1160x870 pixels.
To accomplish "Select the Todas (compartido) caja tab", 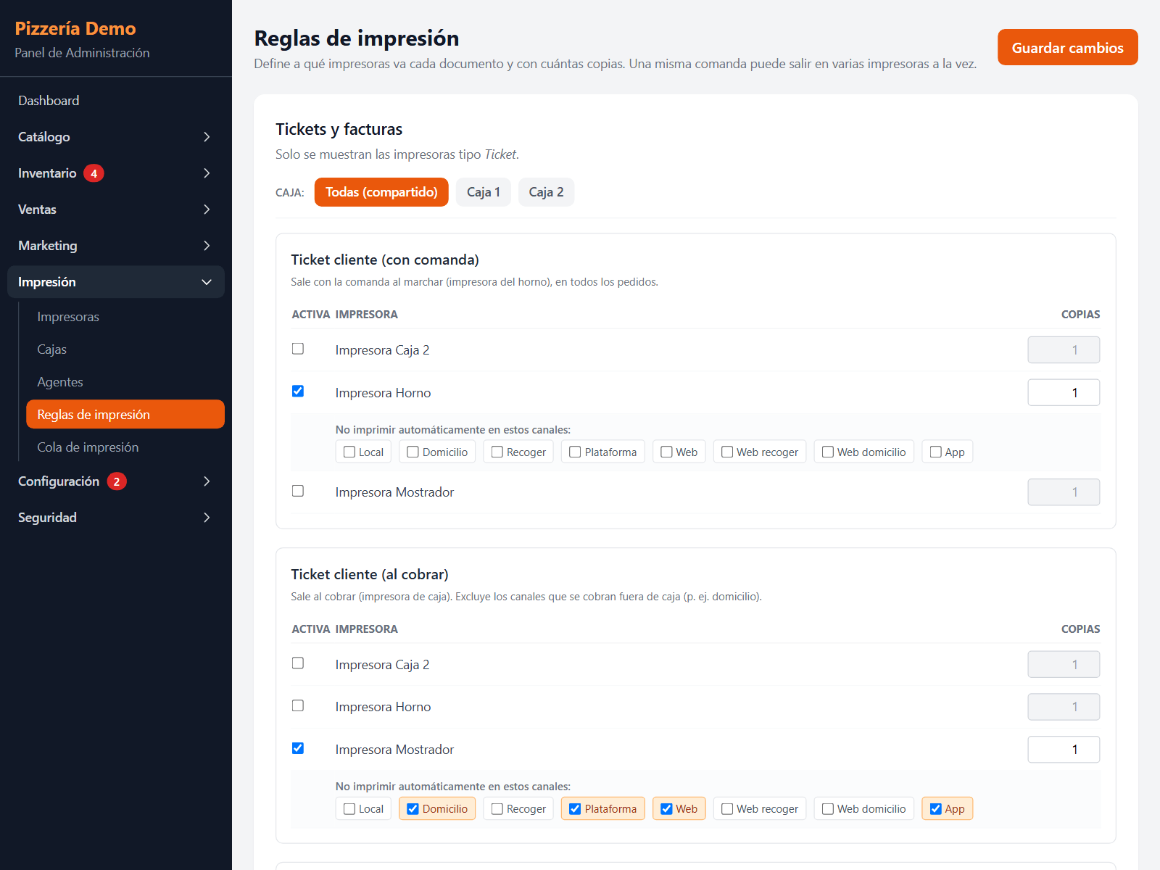I will point(381,192).
